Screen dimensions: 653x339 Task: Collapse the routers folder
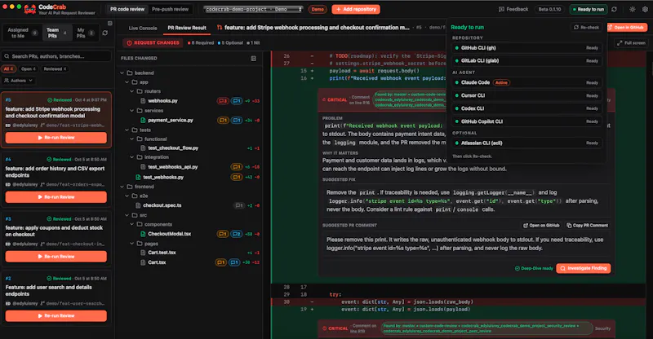click(x=132, y=91)
